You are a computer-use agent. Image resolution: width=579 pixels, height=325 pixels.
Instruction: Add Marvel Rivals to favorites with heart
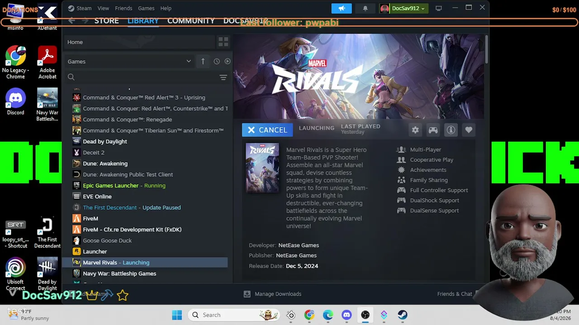pyautogui.click(x=469, y=130)
